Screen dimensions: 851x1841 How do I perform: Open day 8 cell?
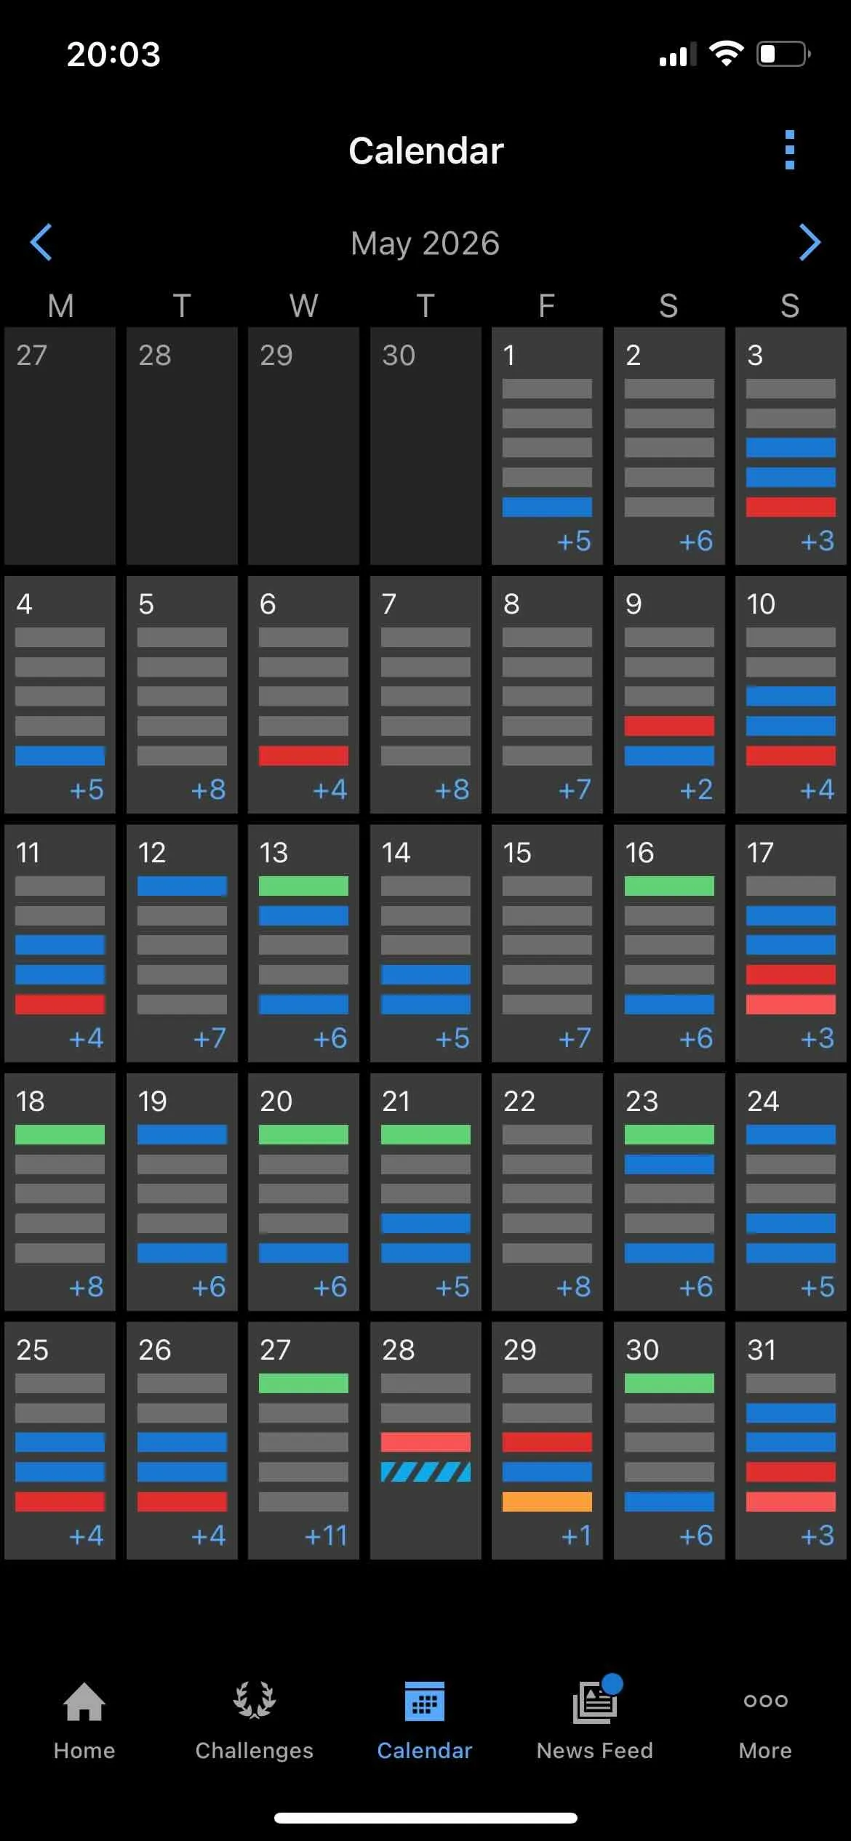pyautogui.click(x=547, y=694)
